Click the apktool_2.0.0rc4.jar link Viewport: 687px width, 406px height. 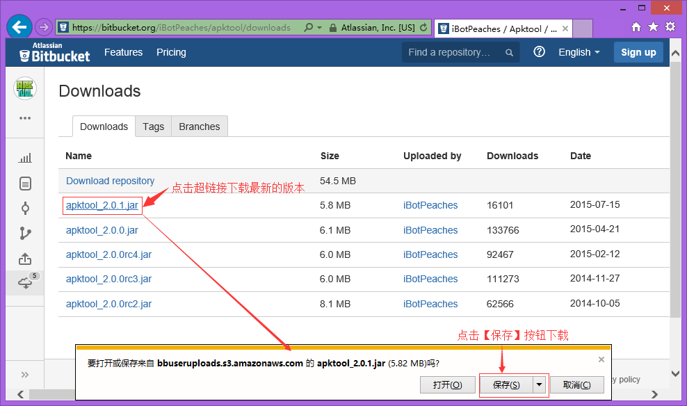click(x=108, y=255)
